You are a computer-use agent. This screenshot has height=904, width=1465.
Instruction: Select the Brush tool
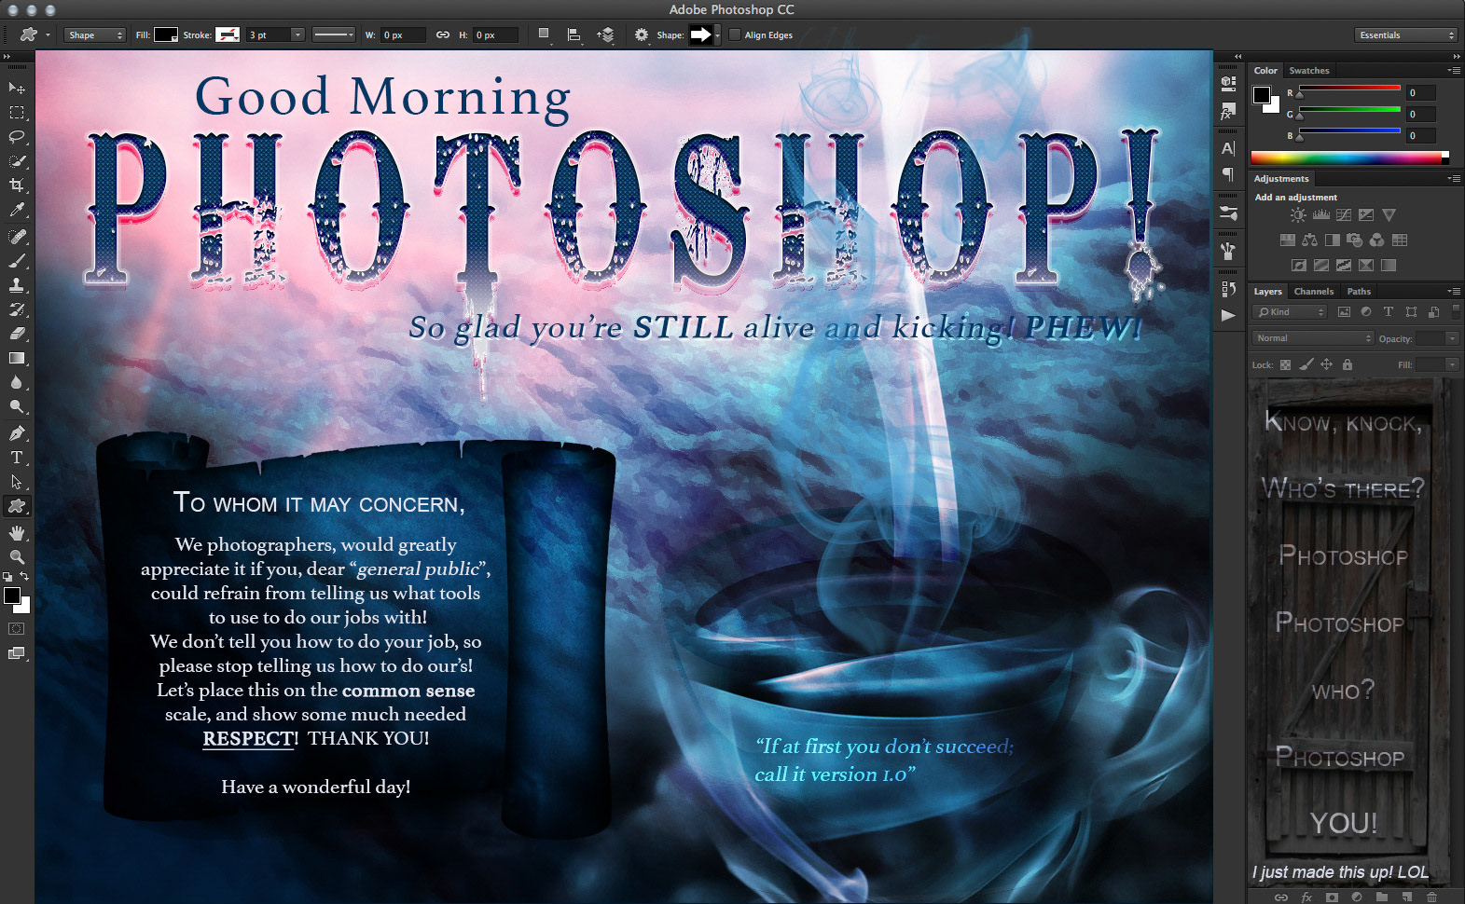(17, 261)
